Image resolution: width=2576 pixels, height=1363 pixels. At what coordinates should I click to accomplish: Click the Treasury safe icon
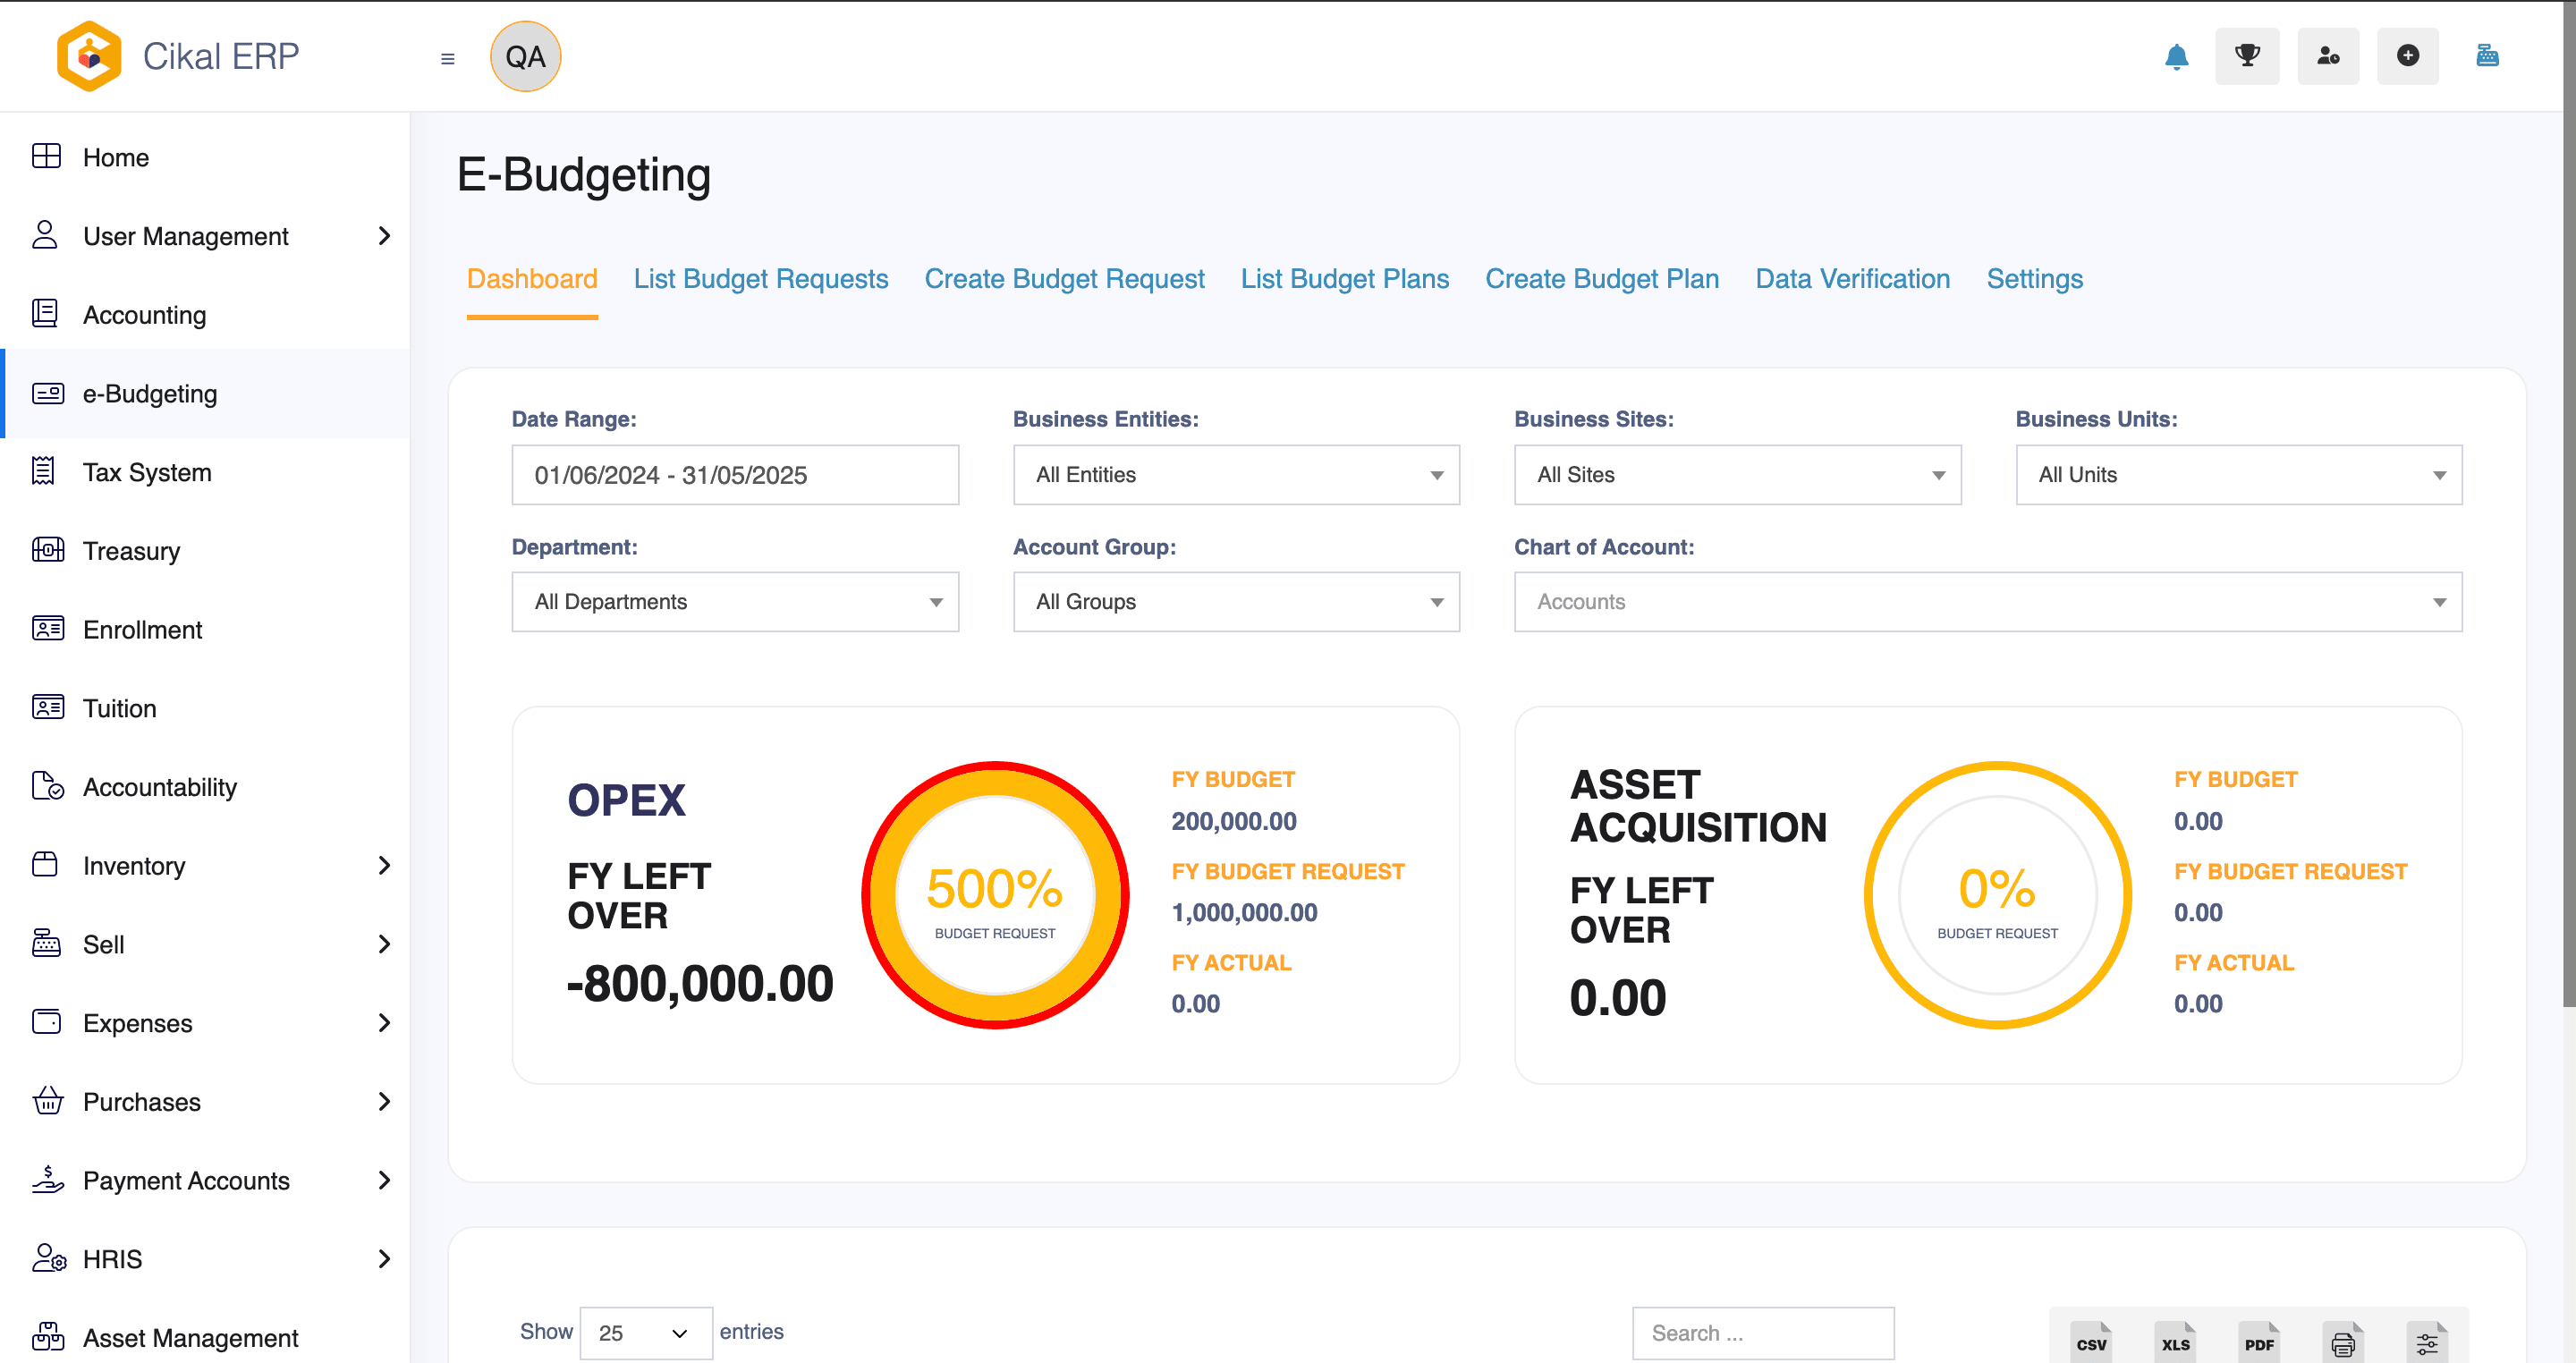pyautogui.click(x=47, y=550)
